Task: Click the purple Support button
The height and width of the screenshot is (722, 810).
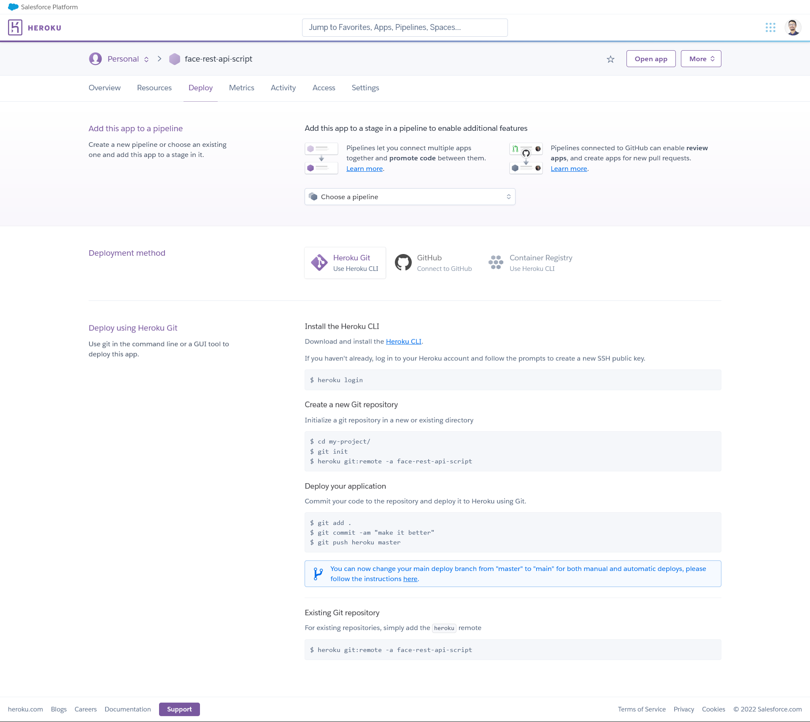Action: (179, 709)
